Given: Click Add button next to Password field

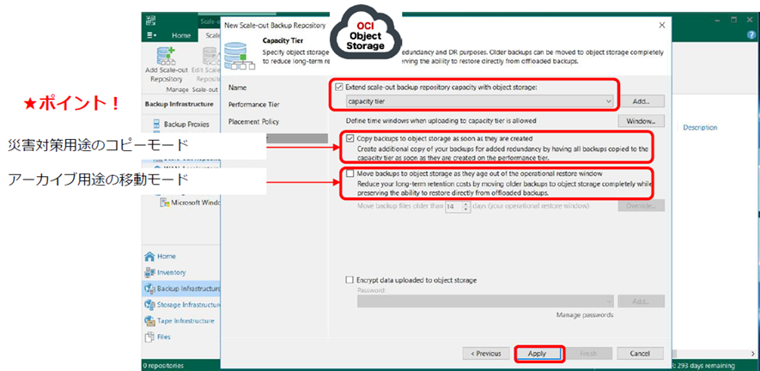Looking at the screenshot, I should pyautogui.click(x=641, y=301).
